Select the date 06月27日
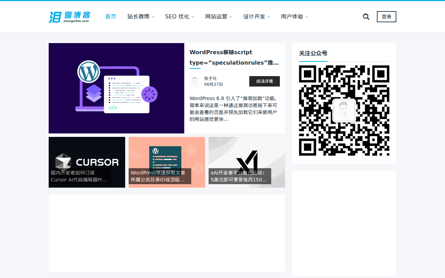445x278 pixels. pos(213,84)
